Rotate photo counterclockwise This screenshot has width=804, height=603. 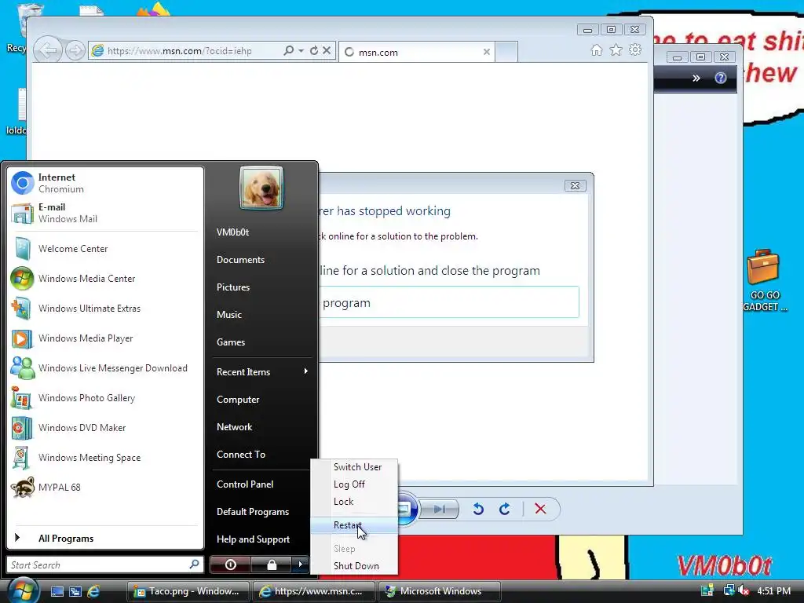478,509
